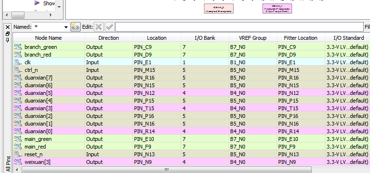Select the main_red node name
The image size is (370, 173).
tap(35, 147)
